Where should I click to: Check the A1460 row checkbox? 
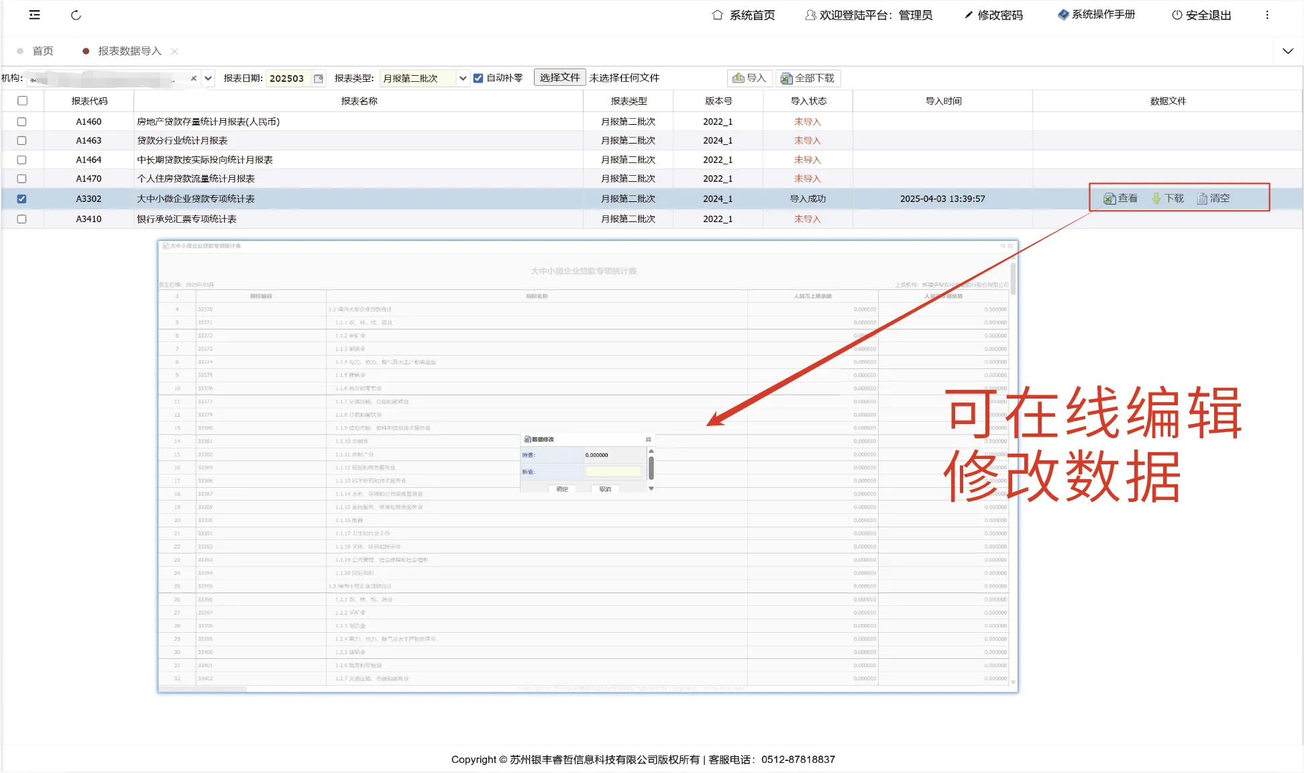(22, 121)
